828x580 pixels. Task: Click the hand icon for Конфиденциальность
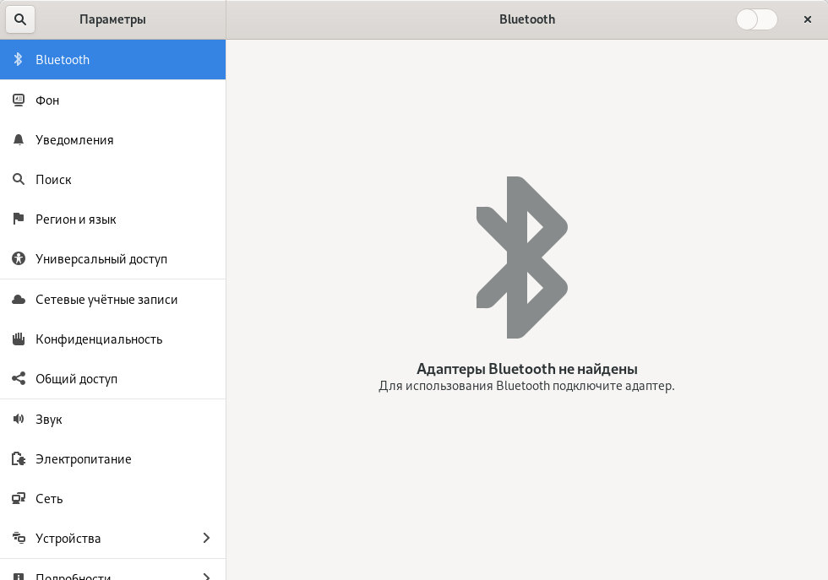pyautogui.click(x=19, y=339)
